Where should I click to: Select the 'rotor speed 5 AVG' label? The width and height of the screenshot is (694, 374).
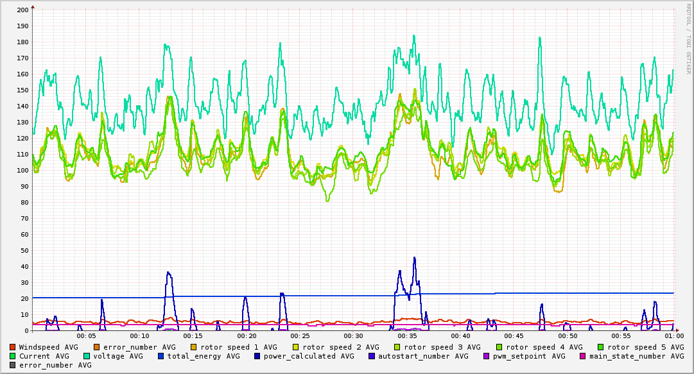coord(646,348)
